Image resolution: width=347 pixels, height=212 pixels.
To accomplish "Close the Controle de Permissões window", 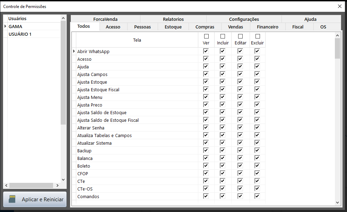I will 339,6.
